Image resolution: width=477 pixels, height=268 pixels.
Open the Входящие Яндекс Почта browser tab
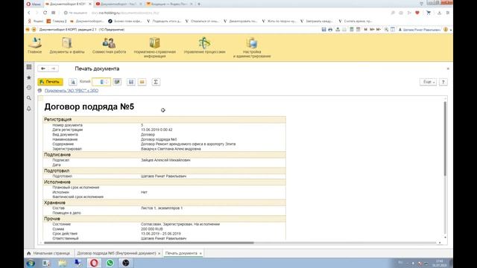coord(169,4)
